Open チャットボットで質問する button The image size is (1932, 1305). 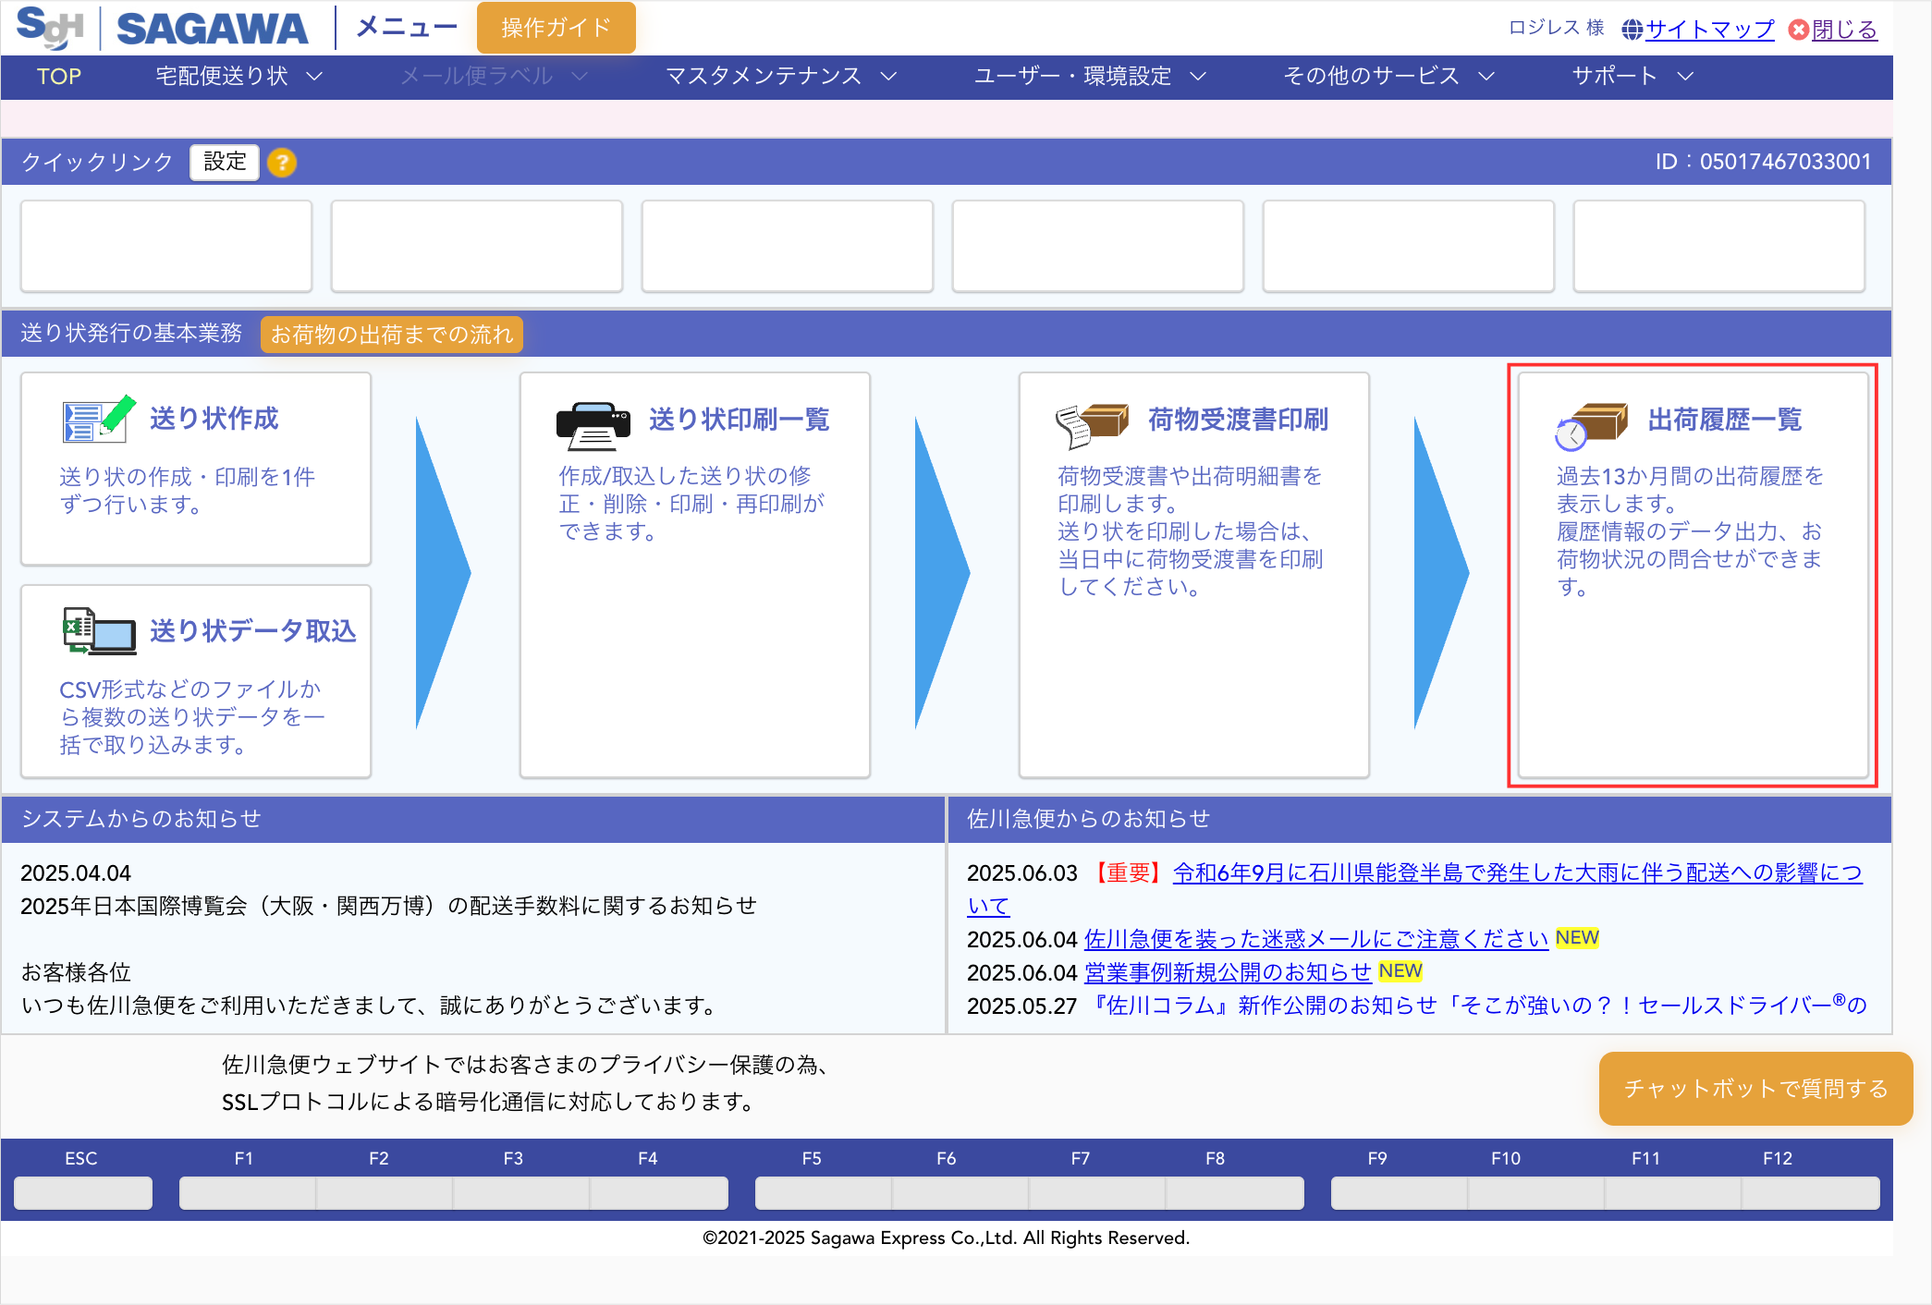coord(1755,1089)
